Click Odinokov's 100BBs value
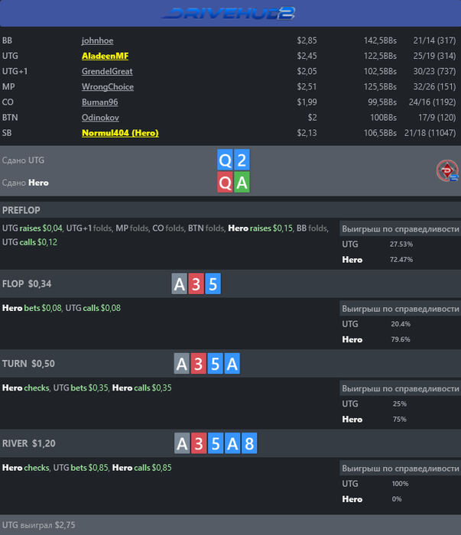 click(383, 118)
